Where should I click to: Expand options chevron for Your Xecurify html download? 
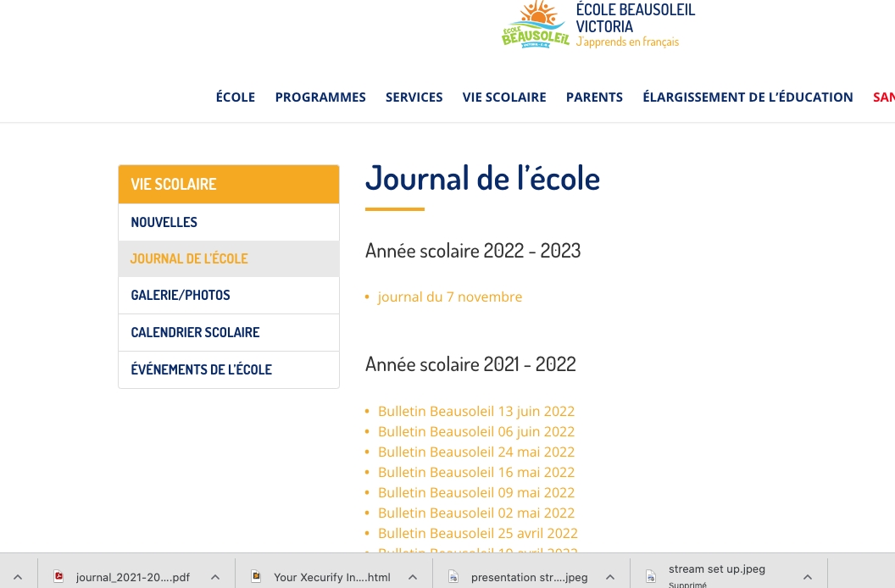413,577
